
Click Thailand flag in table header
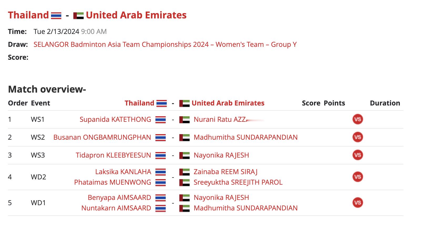(x=161, y=103)
